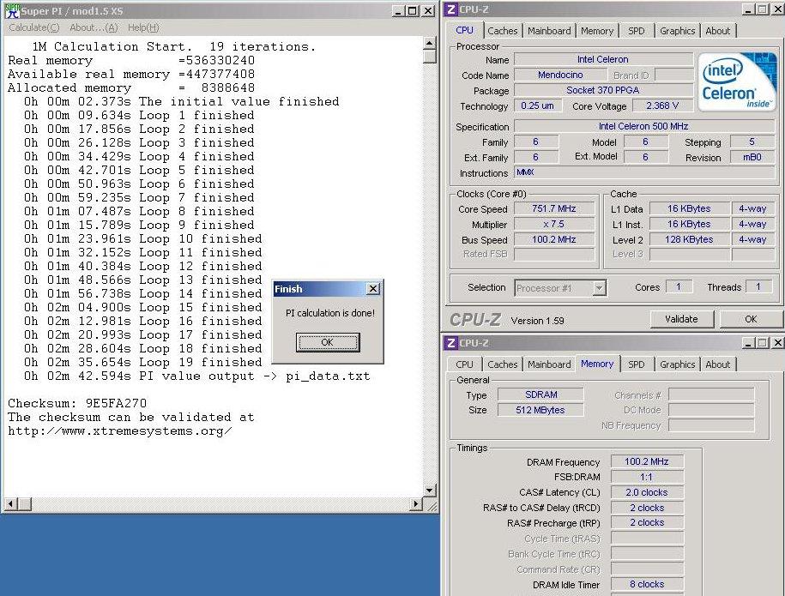The image size is (785, 596).
Task: Switch to About tab in top CPU-Z window
Action: coord(717,31)
